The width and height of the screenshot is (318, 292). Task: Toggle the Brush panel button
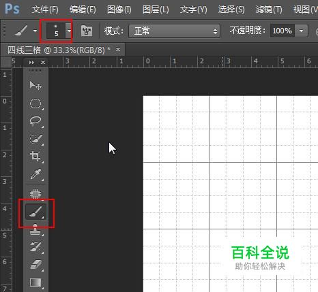coord(87,31)
